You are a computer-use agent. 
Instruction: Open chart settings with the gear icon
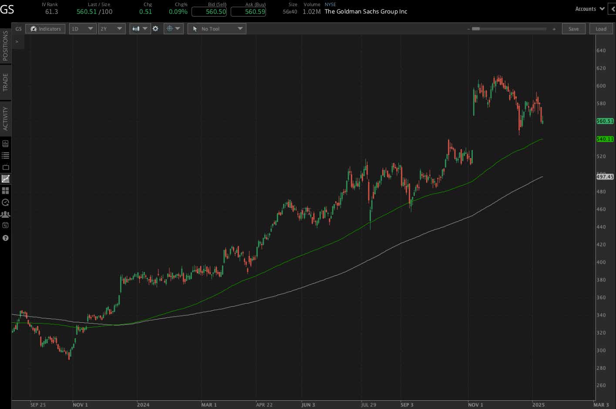pyautogui.click(x=155, y=28)
